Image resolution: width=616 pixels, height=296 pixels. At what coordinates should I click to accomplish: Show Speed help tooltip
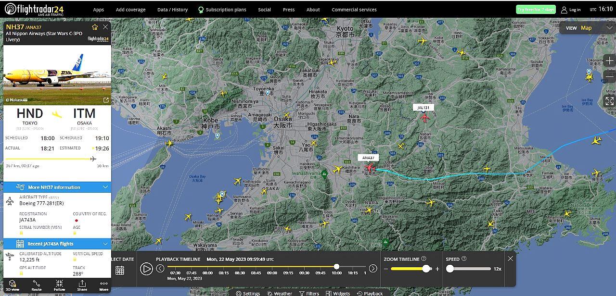464,259
